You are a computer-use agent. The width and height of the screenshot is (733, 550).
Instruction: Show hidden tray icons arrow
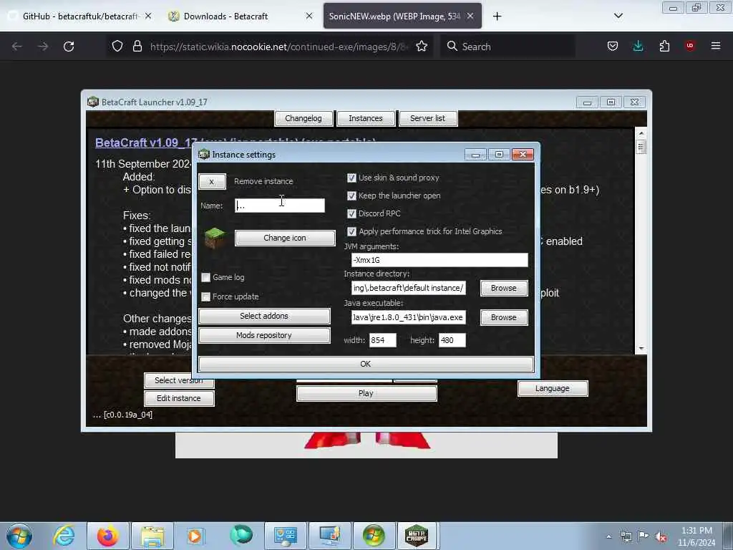[x=608, y=537]
